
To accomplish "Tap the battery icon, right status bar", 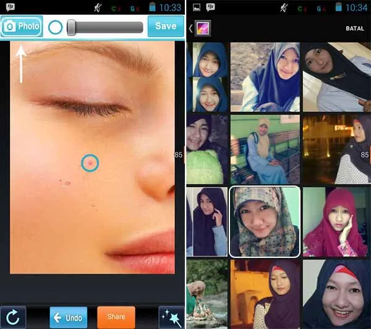I will click(339, 7).
